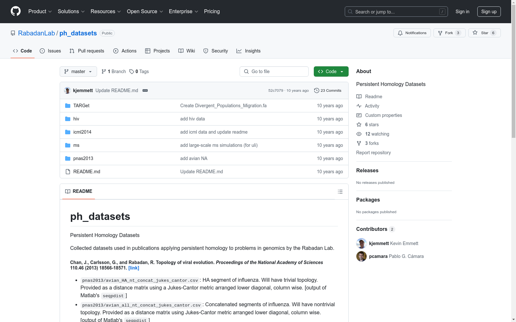The width and height of the screenshot is (516, 322).
Task: Go to the GitHub homepage logo
Action: point(15,11)
